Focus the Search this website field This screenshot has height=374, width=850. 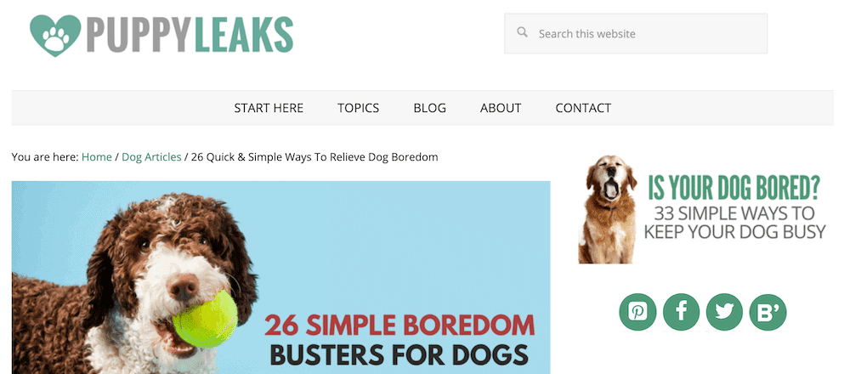636,34
